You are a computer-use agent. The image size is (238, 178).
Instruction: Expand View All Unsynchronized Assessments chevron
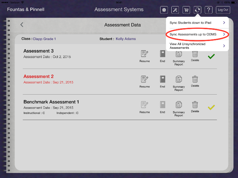click(224, 46)
